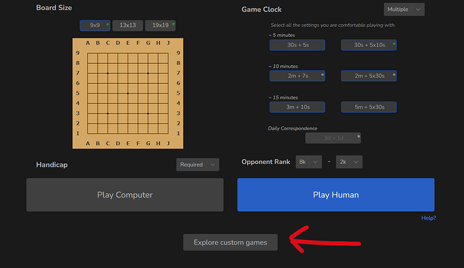
Task: Click the Play Human button
Action: 336,195
